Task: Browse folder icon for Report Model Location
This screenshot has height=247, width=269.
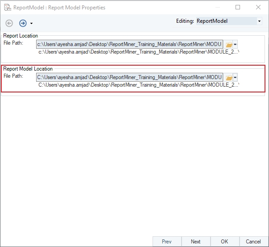Action: (229, 77)
